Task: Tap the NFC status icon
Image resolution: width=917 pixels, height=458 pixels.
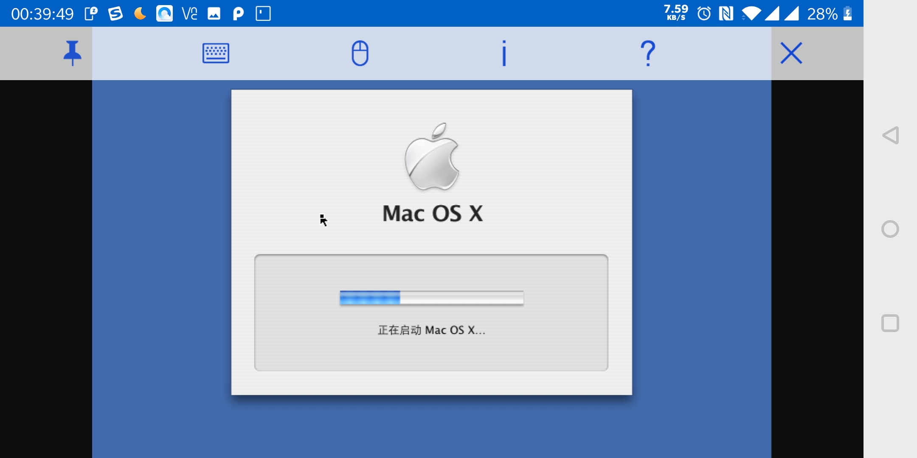Action: click(726, 14)
